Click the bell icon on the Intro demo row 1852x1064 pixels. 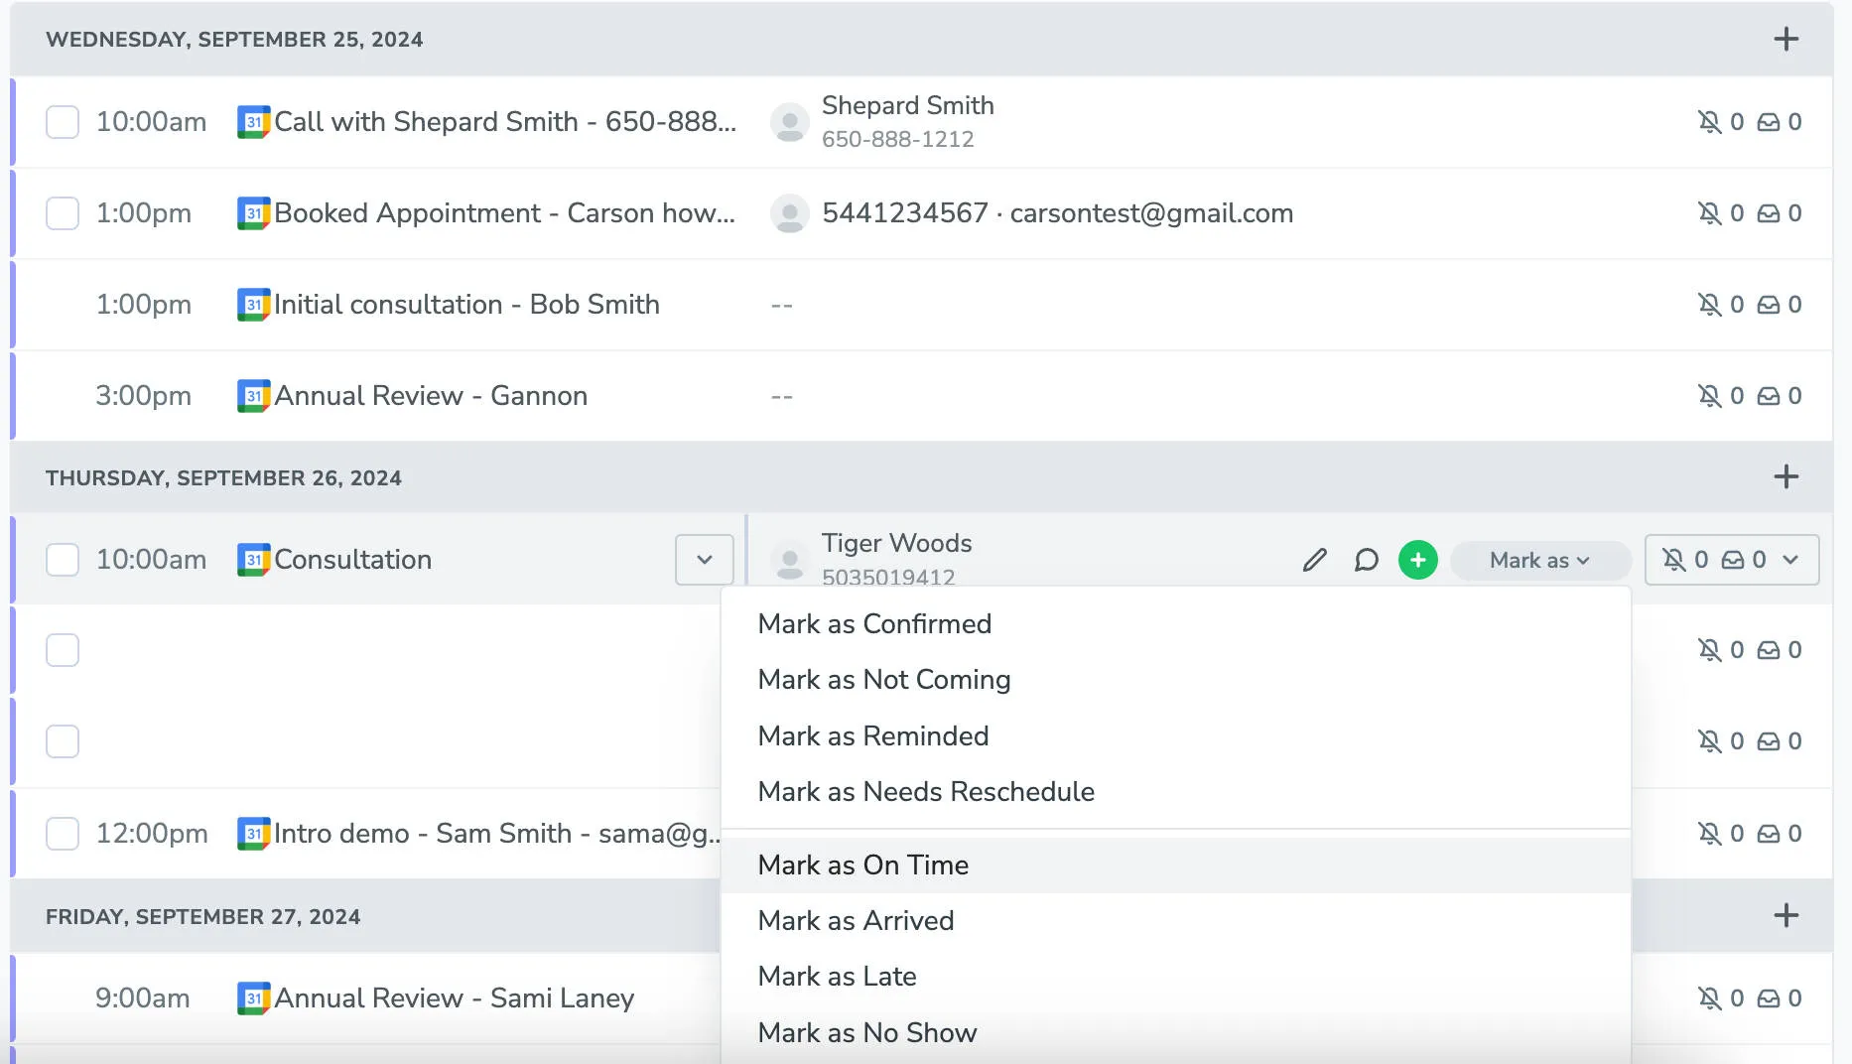point(1710,834)
